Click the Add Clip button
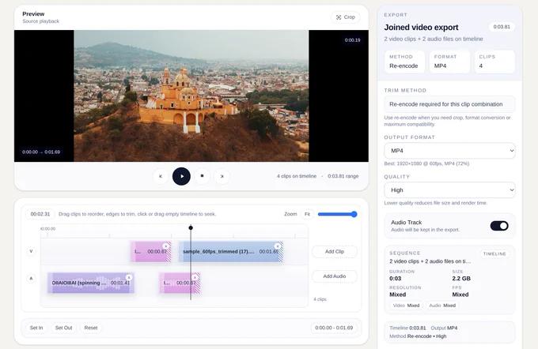538x349 pixels. click(335, 251)
